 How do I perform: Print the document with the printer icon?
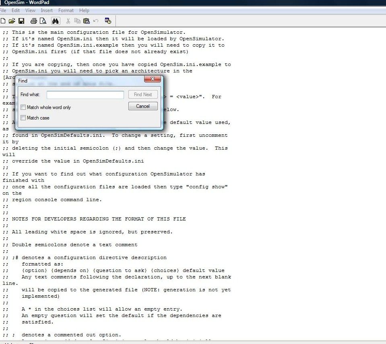tap(33, 21)
